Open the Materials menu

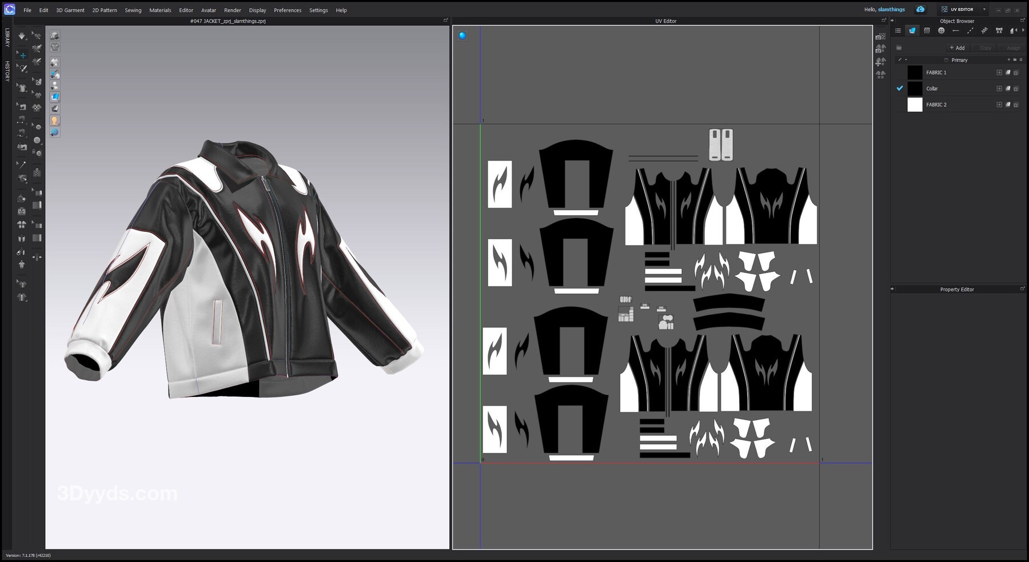tap(160, 10)
